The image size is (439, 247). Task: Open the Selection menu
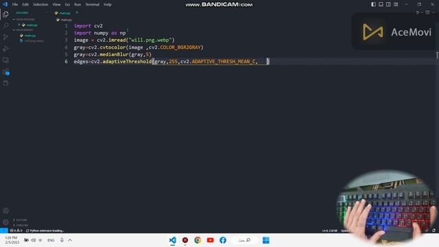pos(40,5)
